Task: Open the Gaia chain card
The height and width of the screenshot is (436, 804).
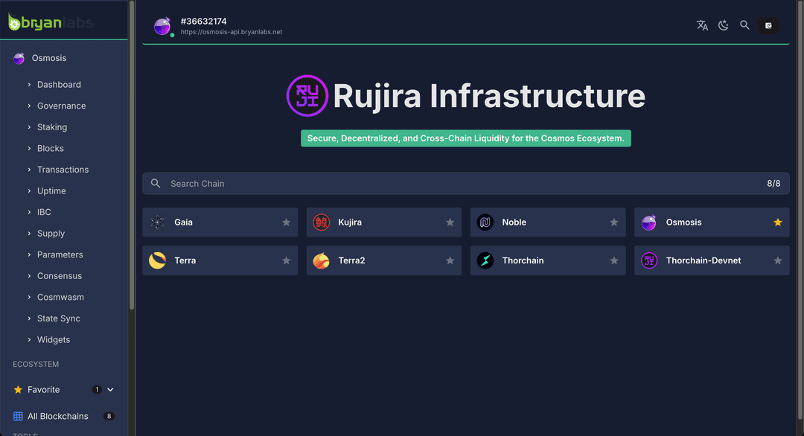Action: coord(220,222)
